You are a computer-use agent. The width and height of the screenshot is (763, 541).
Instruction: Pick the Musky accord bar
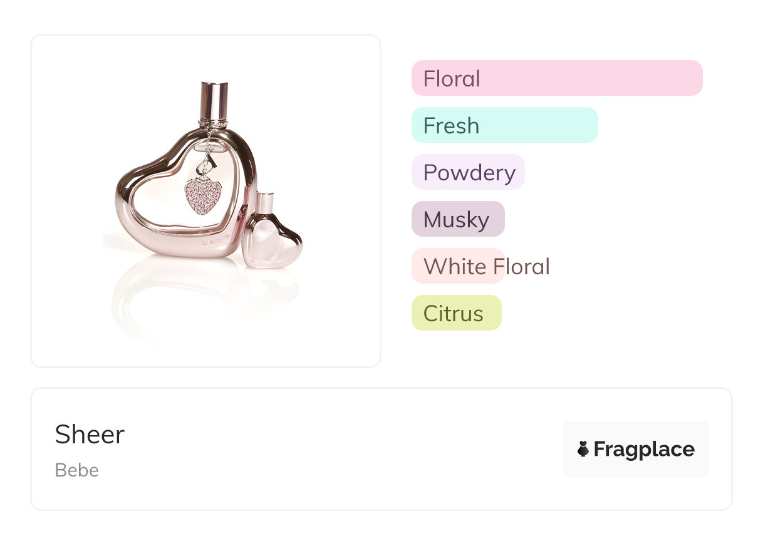point(457,219)
